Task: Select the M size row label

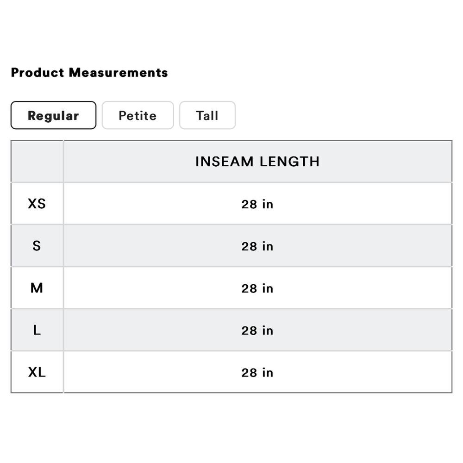Action: tap(37, 288)
